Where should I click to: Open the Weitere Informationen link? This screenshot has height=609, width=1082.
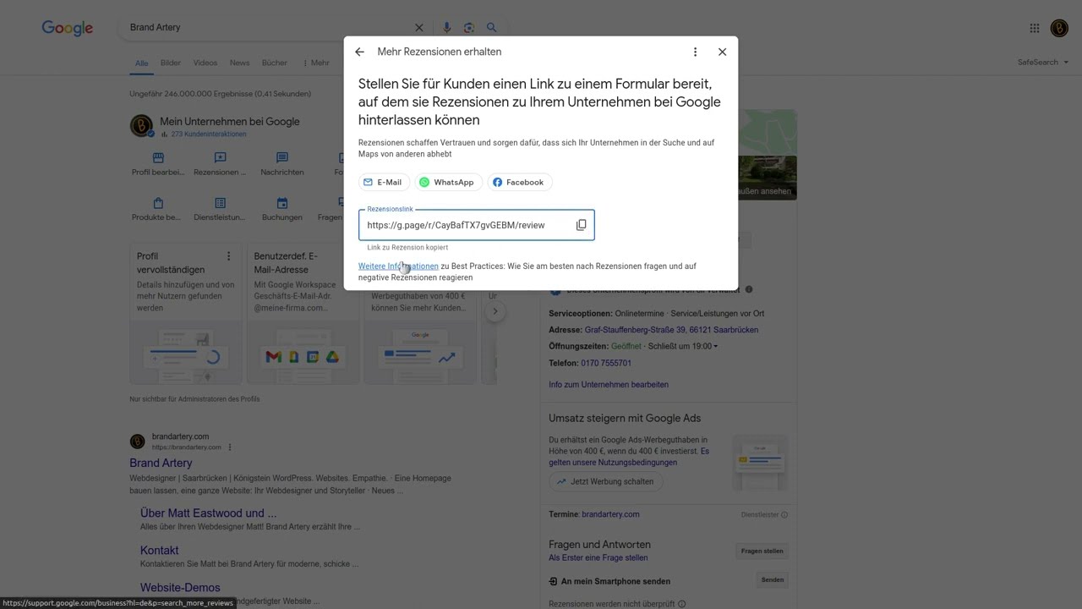(x=398, y=266)
